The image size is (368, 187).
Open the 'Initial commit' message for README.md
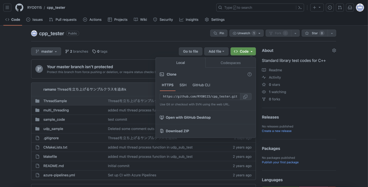pyautogui.click(x=119, y=166)
